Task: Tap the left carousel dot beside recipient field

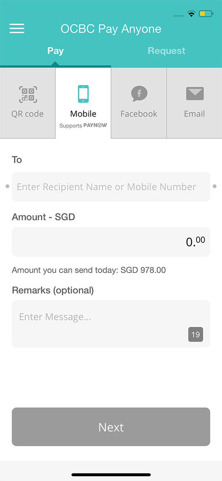Action: [7, 186]
